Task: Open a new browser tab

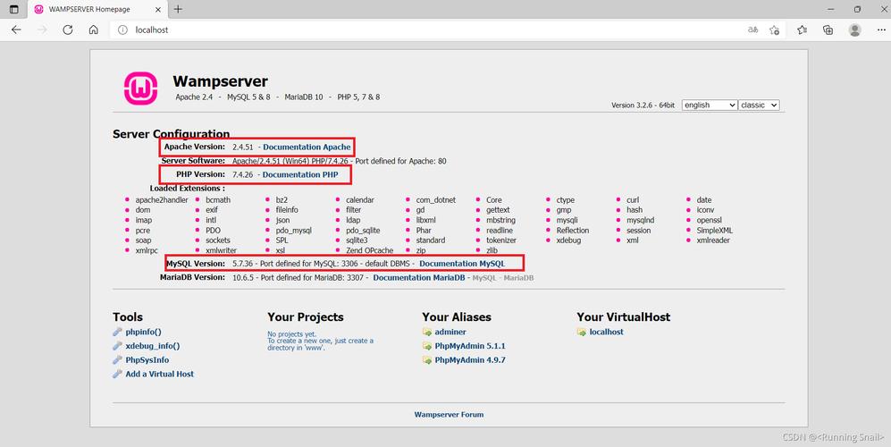Action: [x=178, y=9]
